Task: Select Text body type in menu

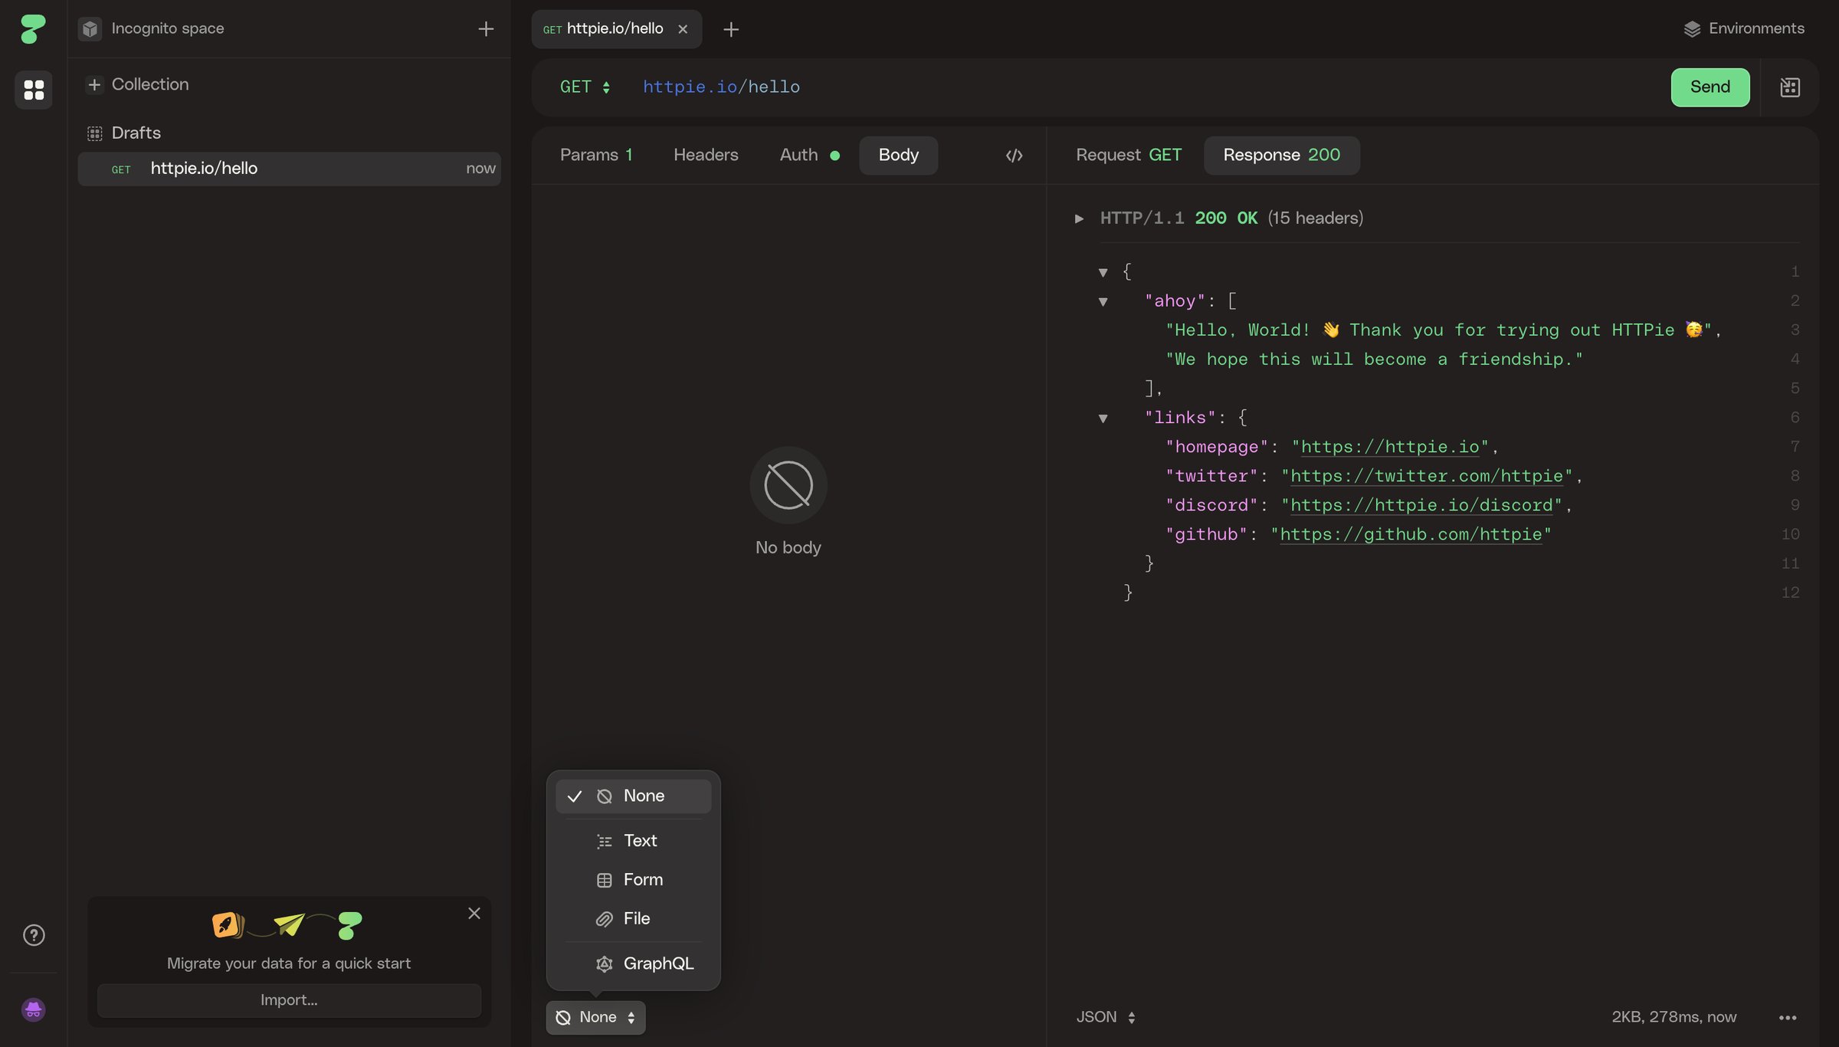Action: [x=634, y=841]
